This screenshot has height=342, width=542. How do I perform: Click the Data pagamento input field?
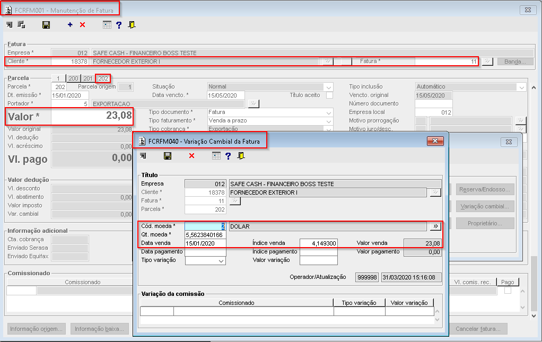tap(205, 252)
